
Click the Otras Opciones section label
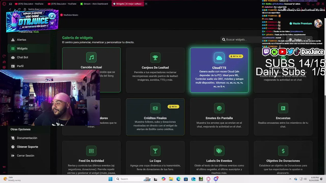pyautogui.click(x=20, y=129)
